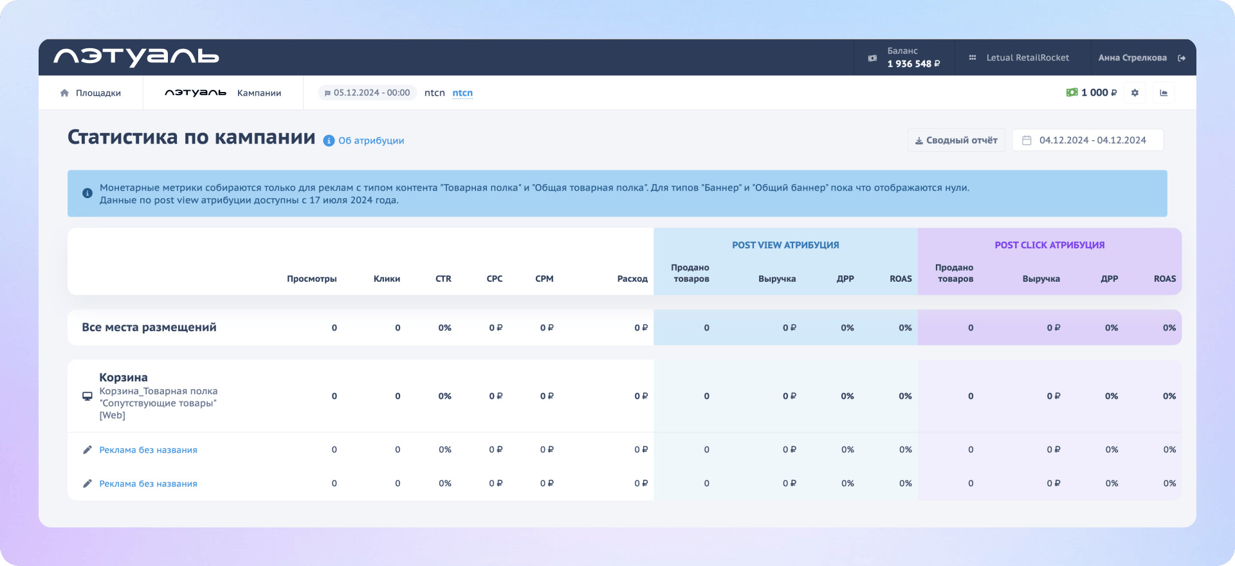Go to the Площадки section

coord(98,93)
